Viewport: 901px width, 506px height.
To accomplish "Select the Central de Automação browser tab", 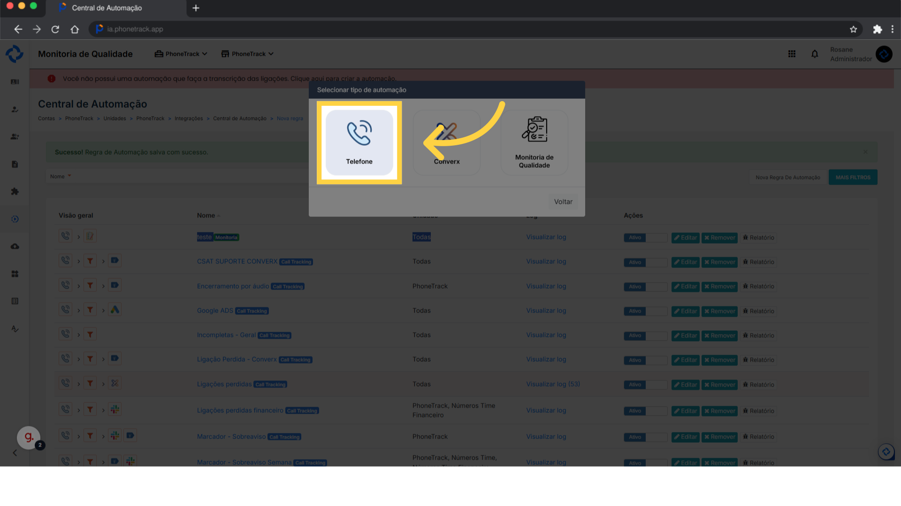I will (116, 8).
